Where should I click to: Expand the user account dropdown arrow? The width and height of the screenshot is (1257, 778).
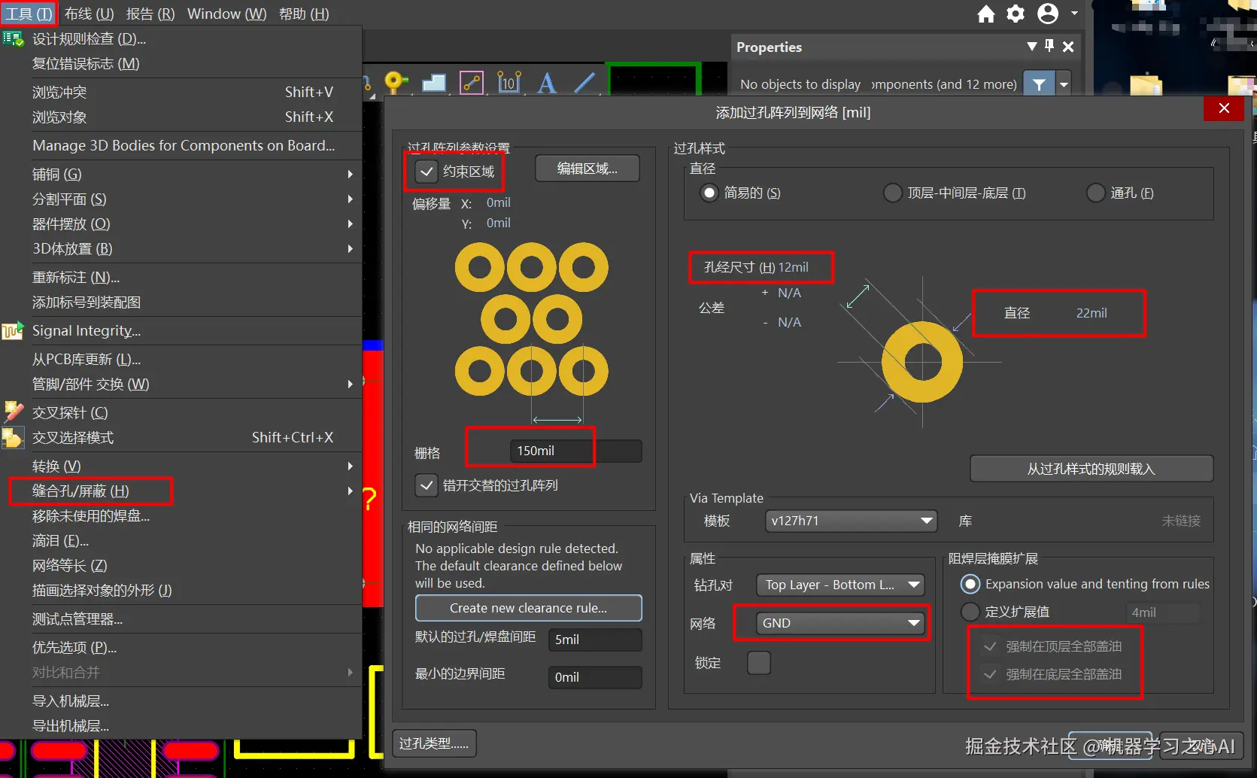pyautogui.click(x=1074, y=14)
